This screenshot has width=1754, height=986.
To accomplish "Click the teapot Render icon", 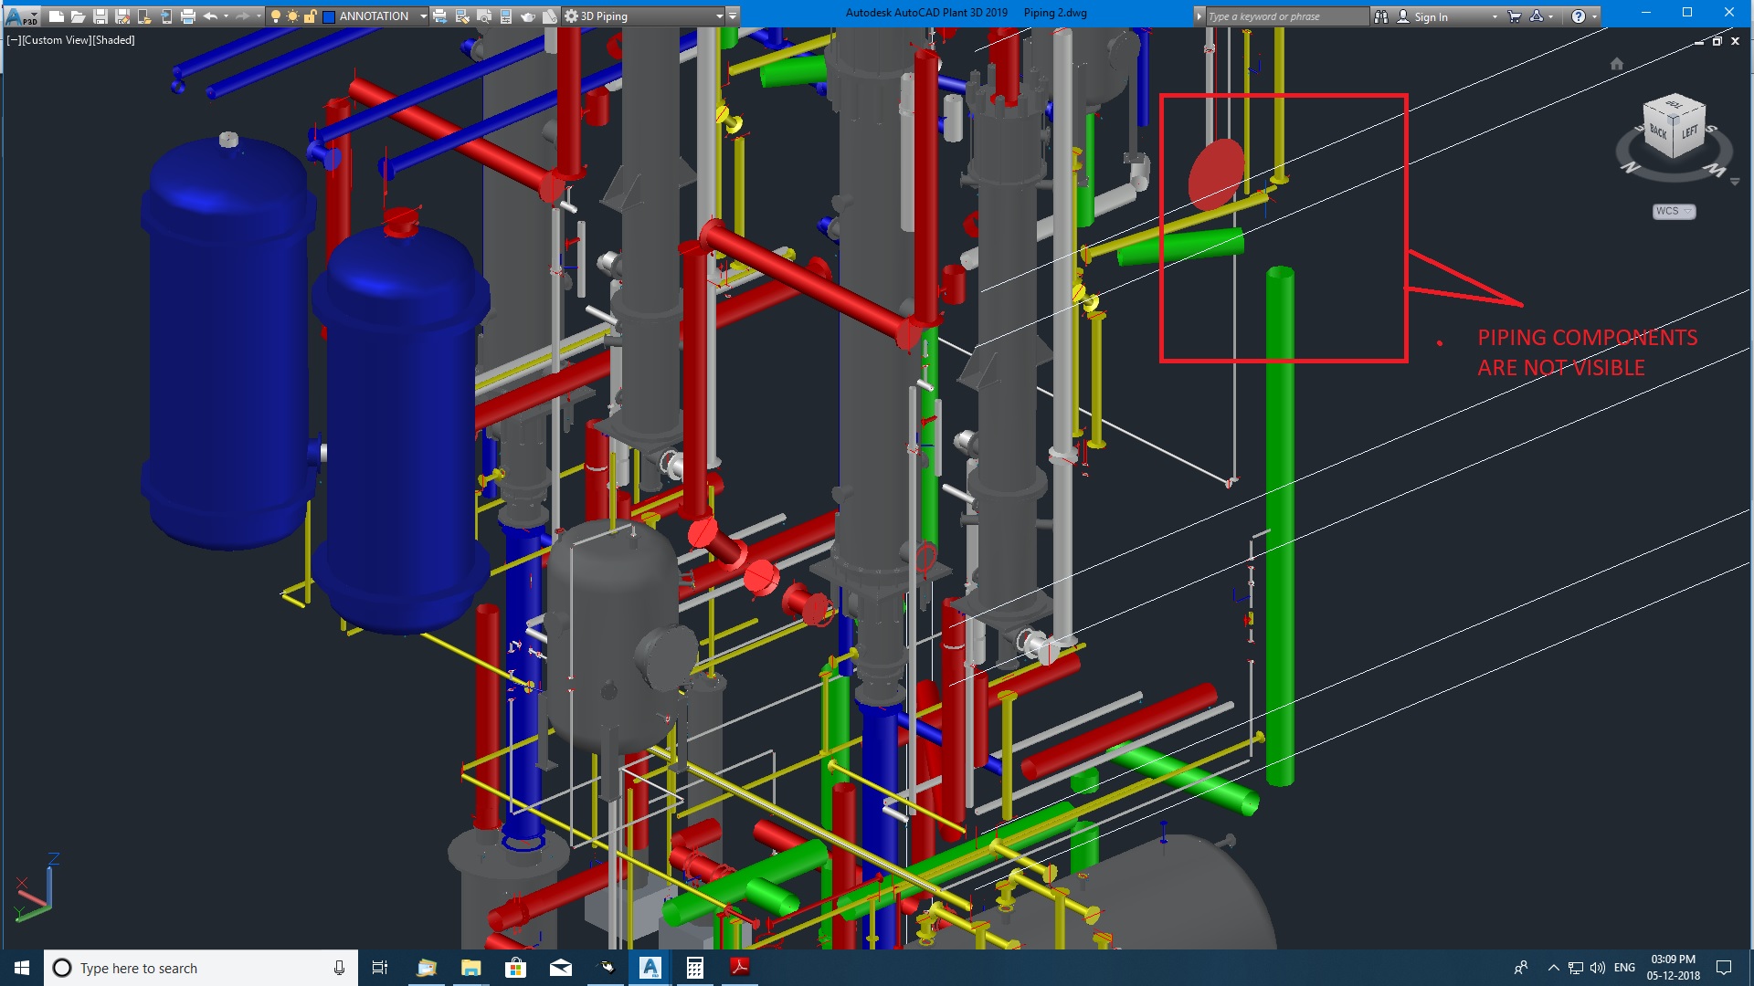I will (x=528, y=16).
